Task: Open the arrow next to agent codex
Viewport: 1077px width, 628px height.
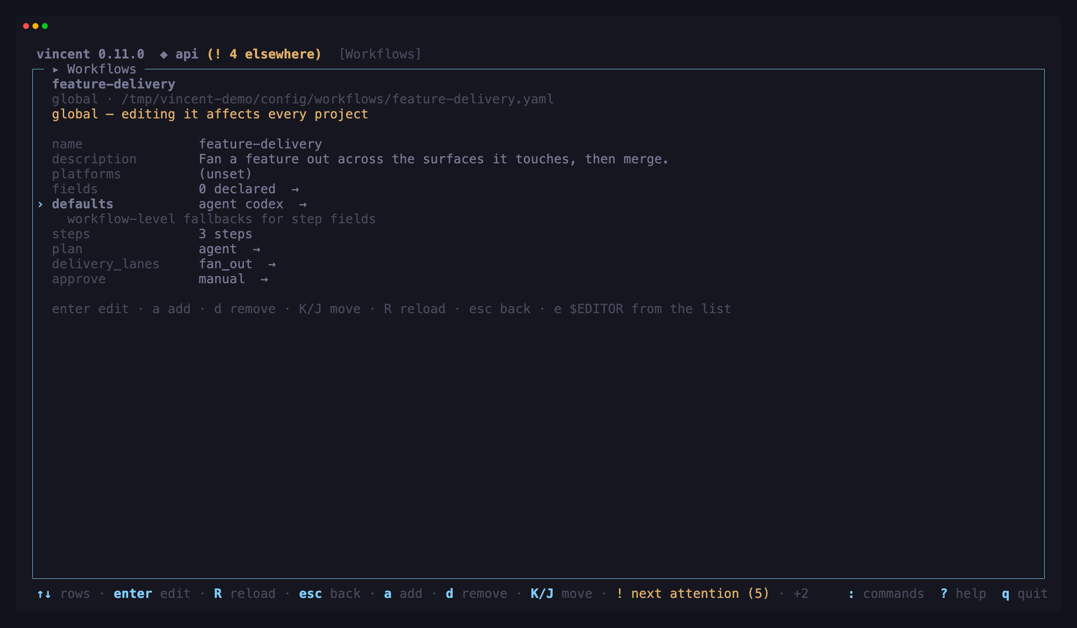Action: (303, 205)
